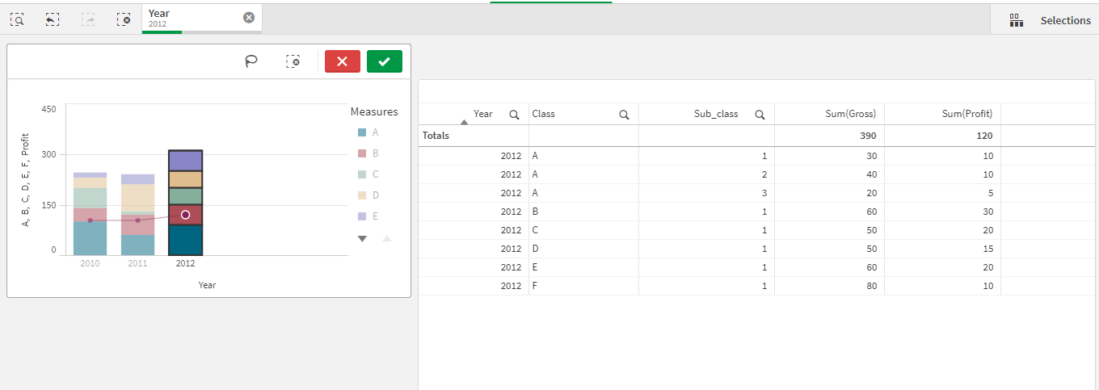This screenshot has height=390, width=1099.
Task: Click total profit value 120
Action: coord(984,136)
